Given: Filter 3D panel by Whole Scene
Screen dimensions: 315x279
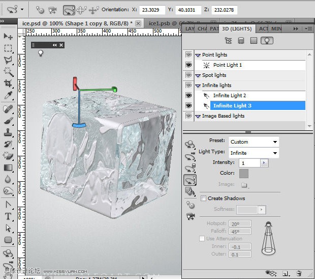Looking at the screenshot, I should pyautogui.click(x=228, y=41).
